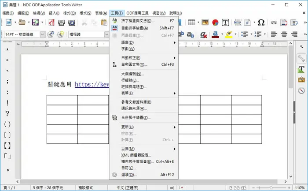Insert a chart using pie chart icon
This screenshot has height=191, width=308.
(215, 22)
